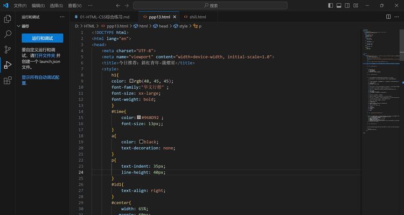Click the D: breadcrumb segment
404x215 pixels.
point(77,26)
